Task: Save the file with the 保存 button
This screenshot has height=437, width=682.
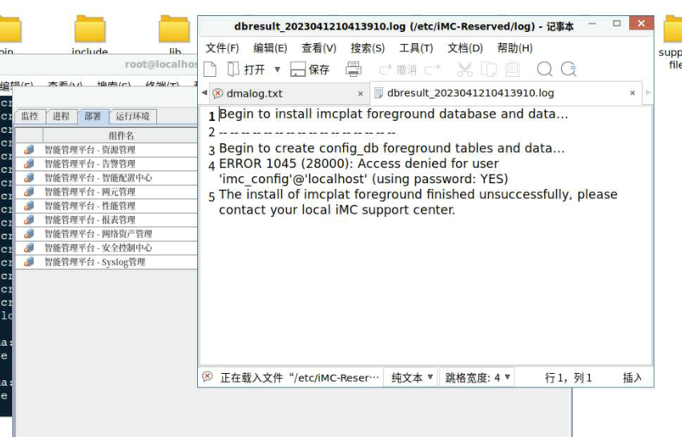Action: coord(309,69)
